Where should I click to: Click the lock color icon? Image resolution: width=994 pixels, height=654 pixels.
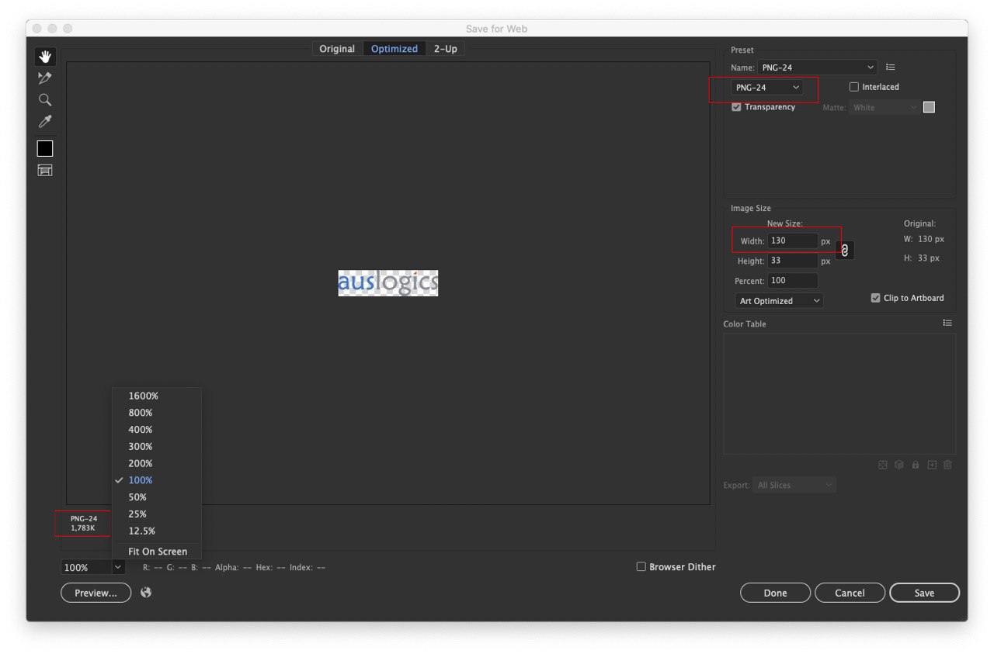[916, 465]
